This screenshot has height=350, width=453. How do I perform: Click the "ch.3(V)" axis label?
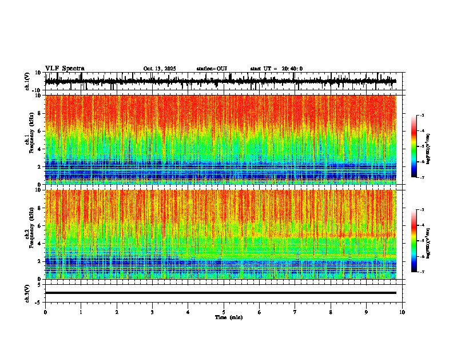(x=27, y=293)
